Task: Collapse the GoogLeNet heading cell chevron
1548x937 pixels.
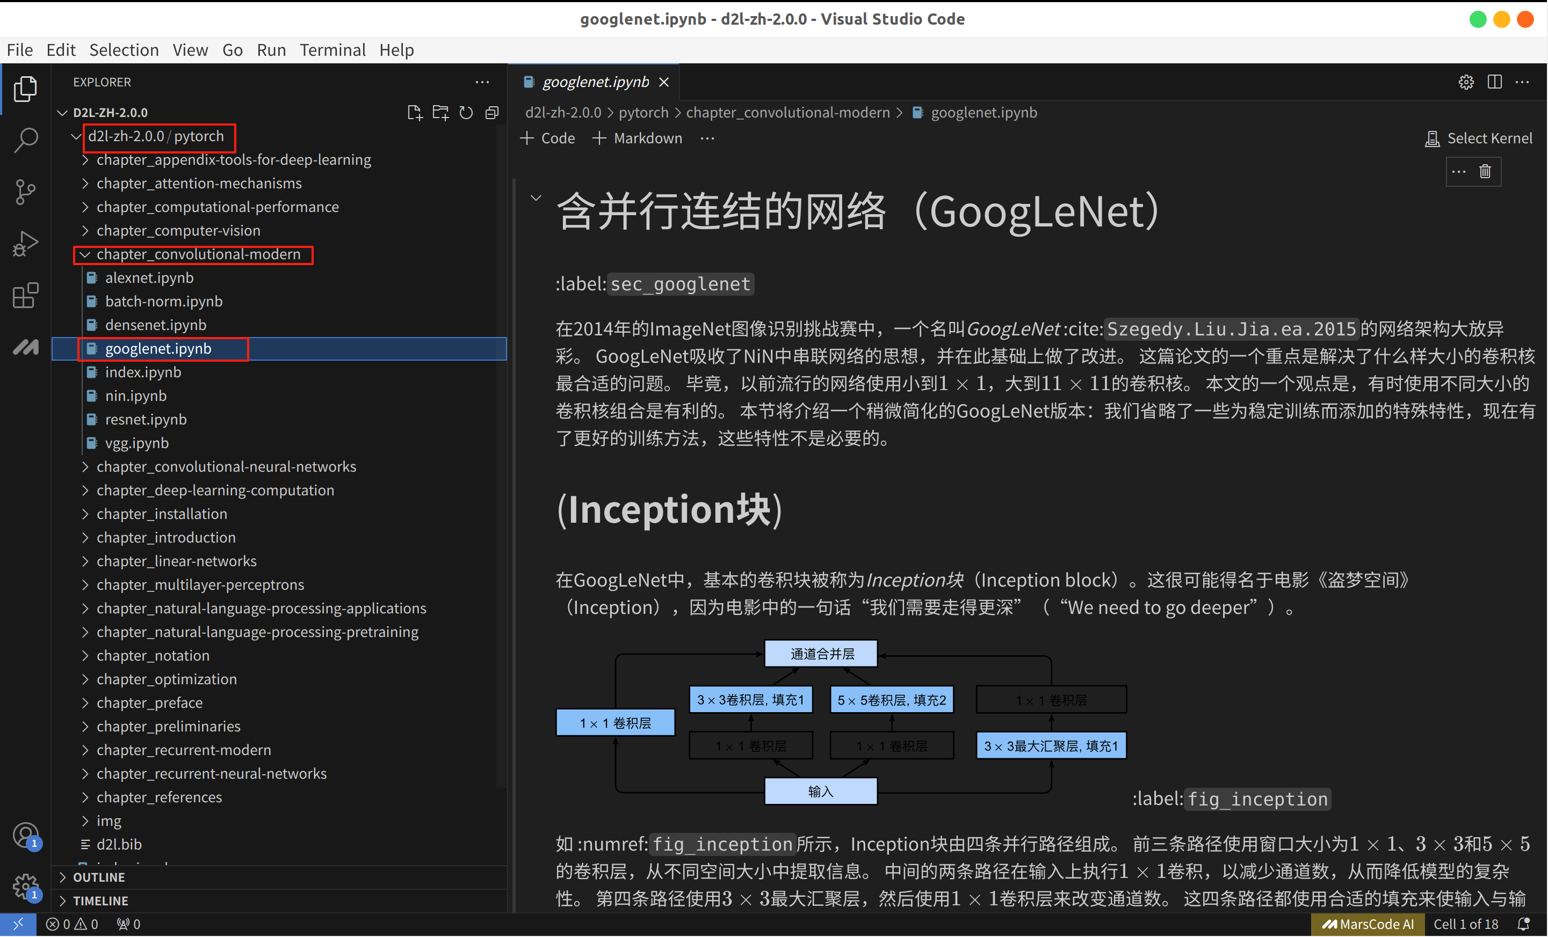Action: pos(536,197)
